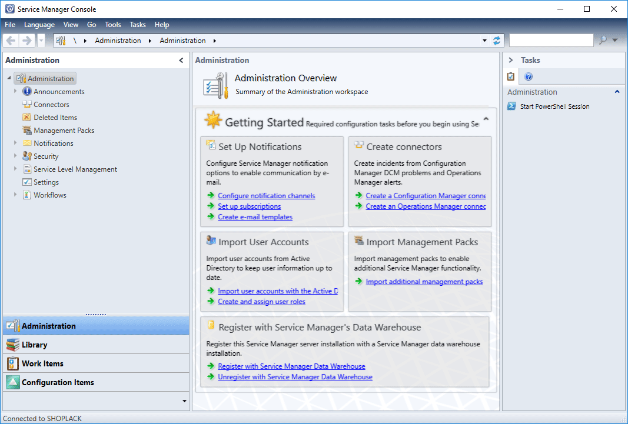Image resolution: width=628 pixels, height=424 pixels.
Task: Open the Go menu
Action: click(92, 25)
